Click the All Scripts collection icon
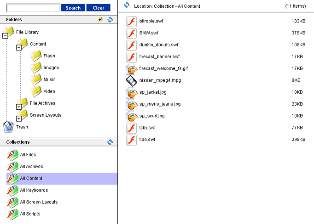Image resolution: width=314 pixels, height=224 pixels. 12,214
